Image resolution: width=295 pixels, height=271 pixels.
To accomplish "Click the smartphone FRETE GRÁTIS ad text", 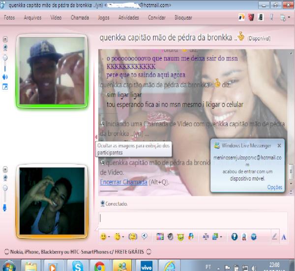I will [77, 252].
